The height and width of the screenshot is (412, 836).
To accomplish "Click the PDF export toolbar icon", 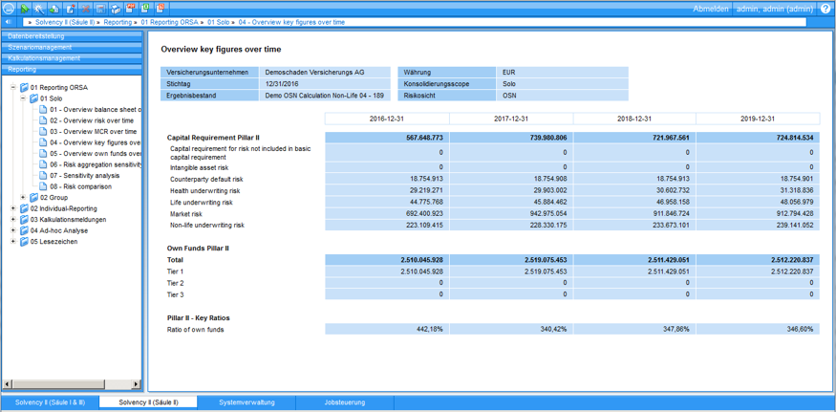I will (x=131, y=9).
